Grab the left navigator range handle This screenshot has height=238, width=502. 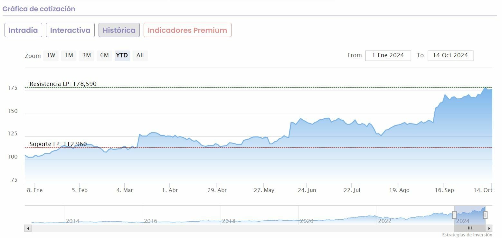[x=454, y=215]
